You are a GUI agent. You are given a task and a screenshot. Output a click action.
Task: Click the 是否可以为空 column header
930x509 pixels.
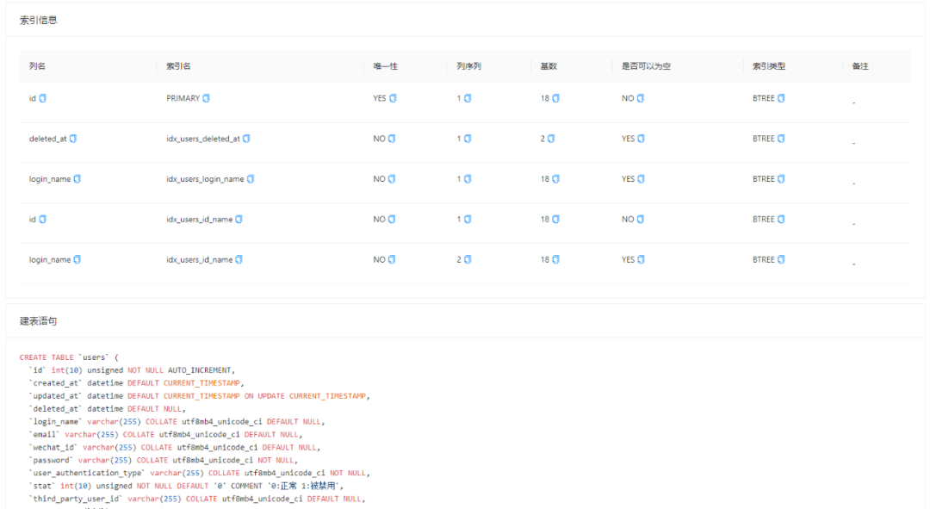pyautogui.click(x=646, y=66)
